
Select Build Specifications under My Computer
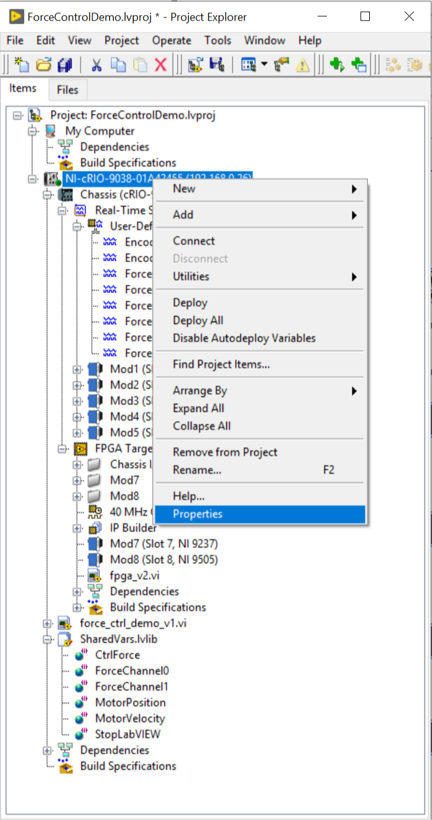tap(128, 163)
